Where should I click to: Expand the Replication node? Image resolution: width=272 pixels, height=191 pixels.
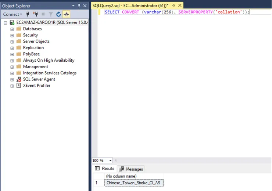click(x=12, y=48)
